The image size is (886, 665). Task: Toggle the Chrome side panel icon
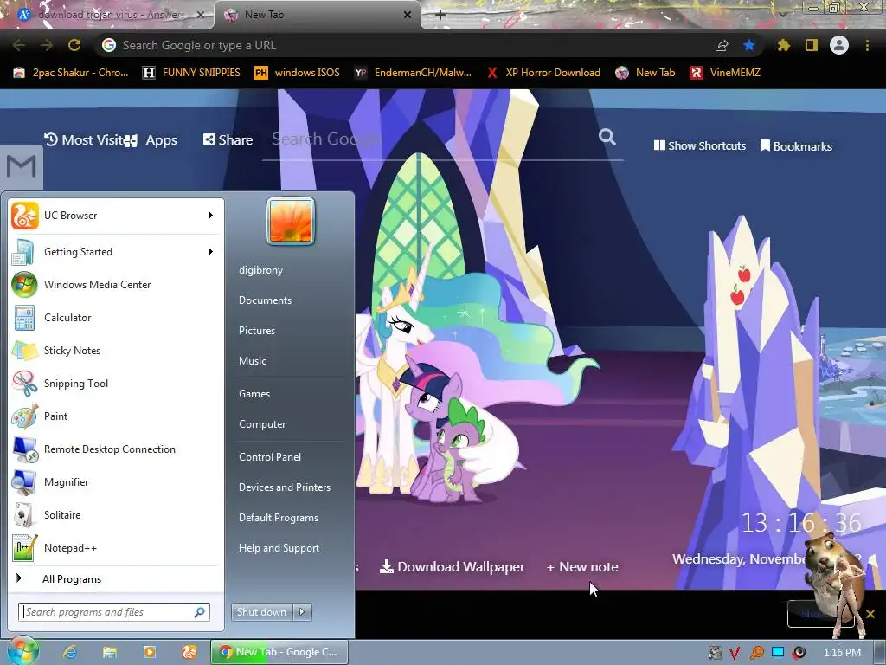pyautogui.click(x=812, y=45)
